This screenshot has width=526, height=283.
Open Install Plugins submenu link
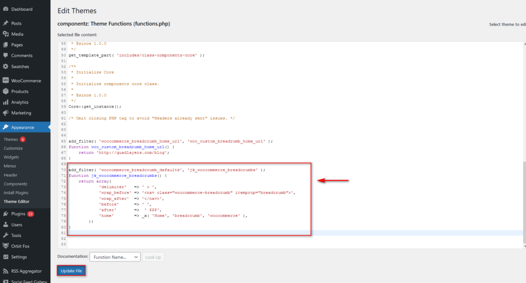16,193
